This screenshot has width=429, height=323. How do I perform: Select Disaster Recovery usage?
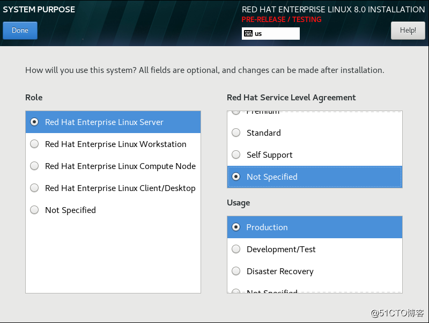coord(315,271)
